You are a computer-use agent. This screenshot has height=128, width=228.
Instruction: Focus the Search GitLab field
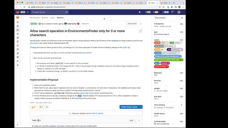coord(50,12)
